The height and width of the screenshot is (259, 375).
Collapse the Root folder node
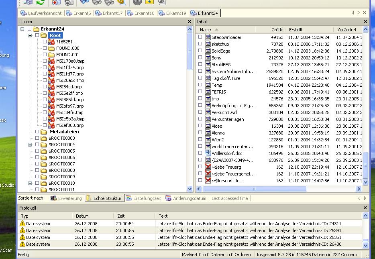[30, 35]
